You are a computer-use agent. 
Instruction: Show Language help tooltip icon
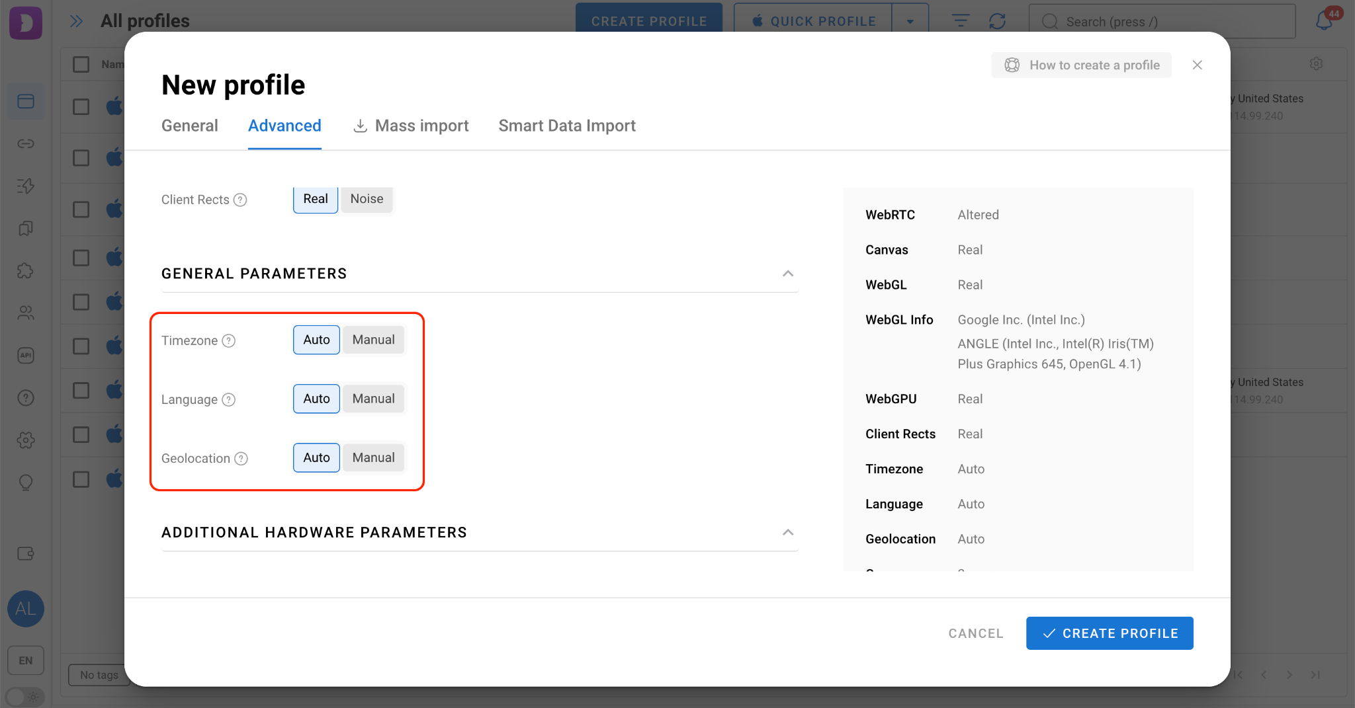[229, 399]
